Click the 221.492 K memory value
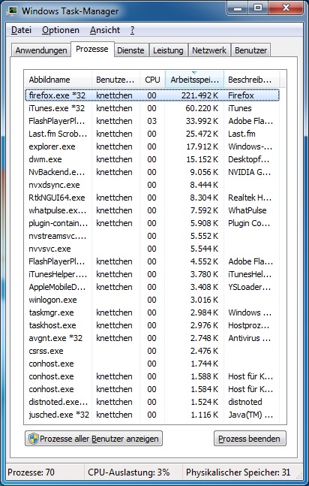309x486 pixels. coord(199,95)
